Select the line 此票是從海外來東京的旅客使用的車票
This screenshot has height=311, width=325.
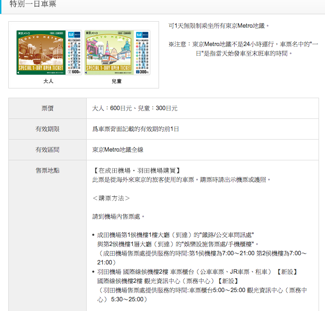click(143, 180)
